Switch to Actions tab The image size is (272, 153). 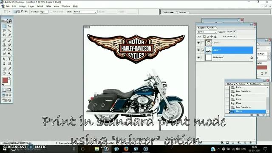(x=242, y=84)
